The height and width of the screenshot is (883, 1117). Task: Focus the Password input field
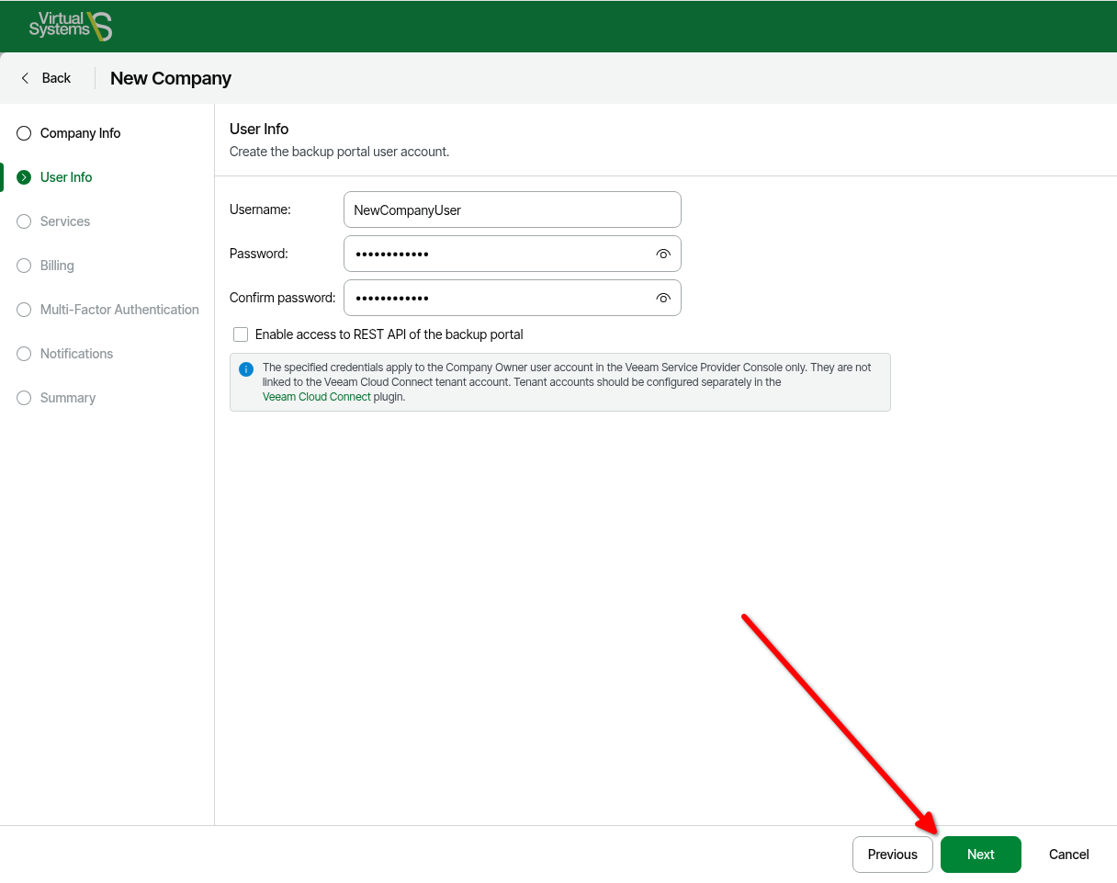[x=496, y=254]
